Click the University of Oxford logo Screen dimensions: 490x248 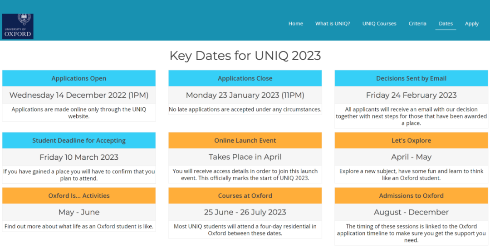click(18, 26)
